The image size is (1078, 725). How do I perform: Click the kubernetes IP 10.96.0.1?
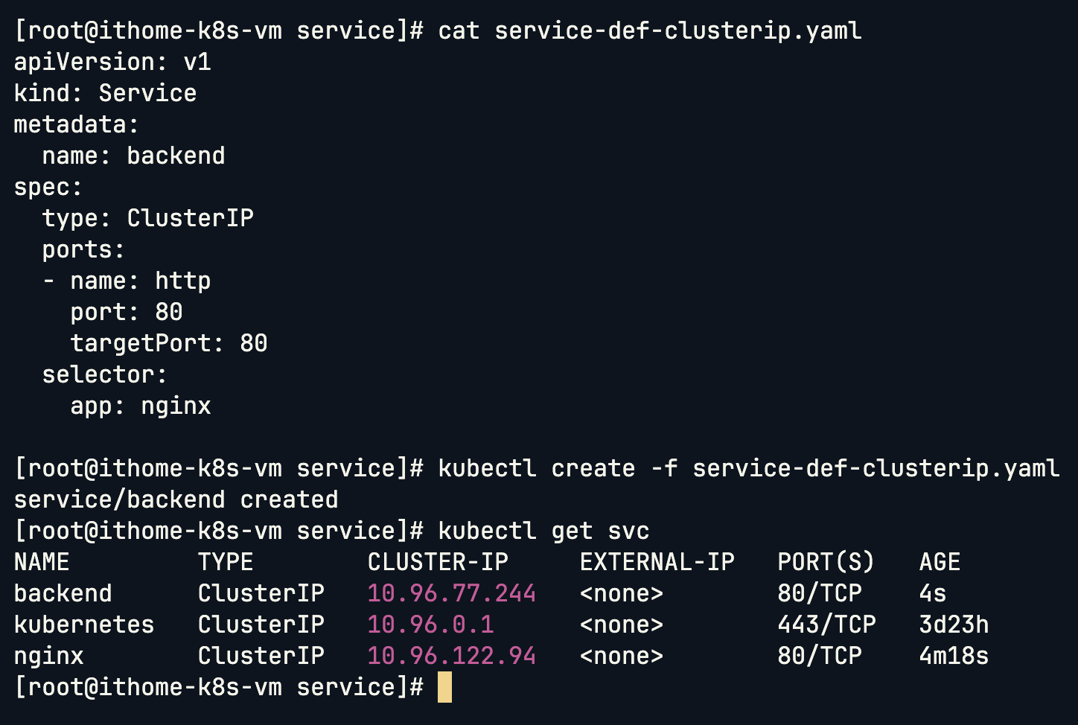point(430,625)
